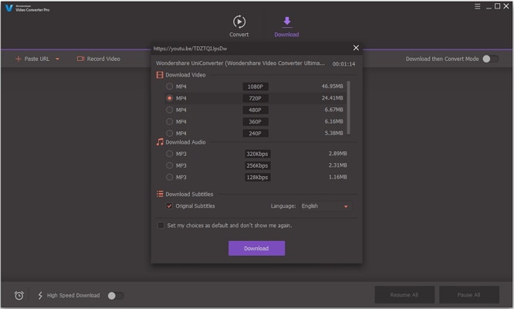The height and width of the screenshot is (309, 514).
Task: Click the Paste URL button
Action: (x=32, y=59)
